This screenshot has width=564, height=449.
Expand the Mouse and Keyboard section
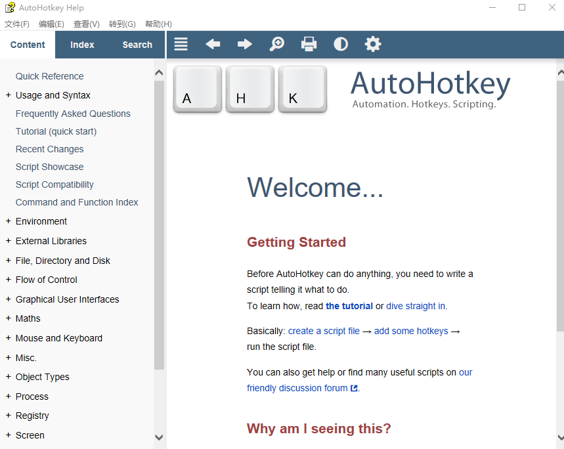click(x=9, y=338)
